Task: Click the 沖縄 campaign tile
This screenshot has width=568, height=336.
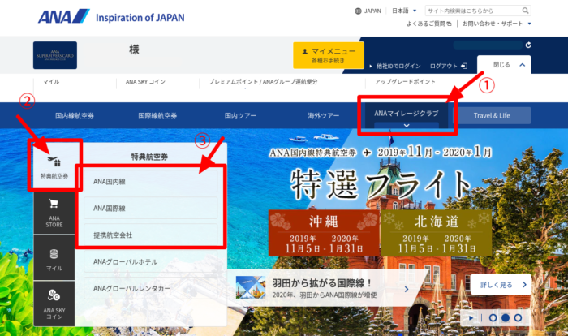Action: (x=324, y=233)
